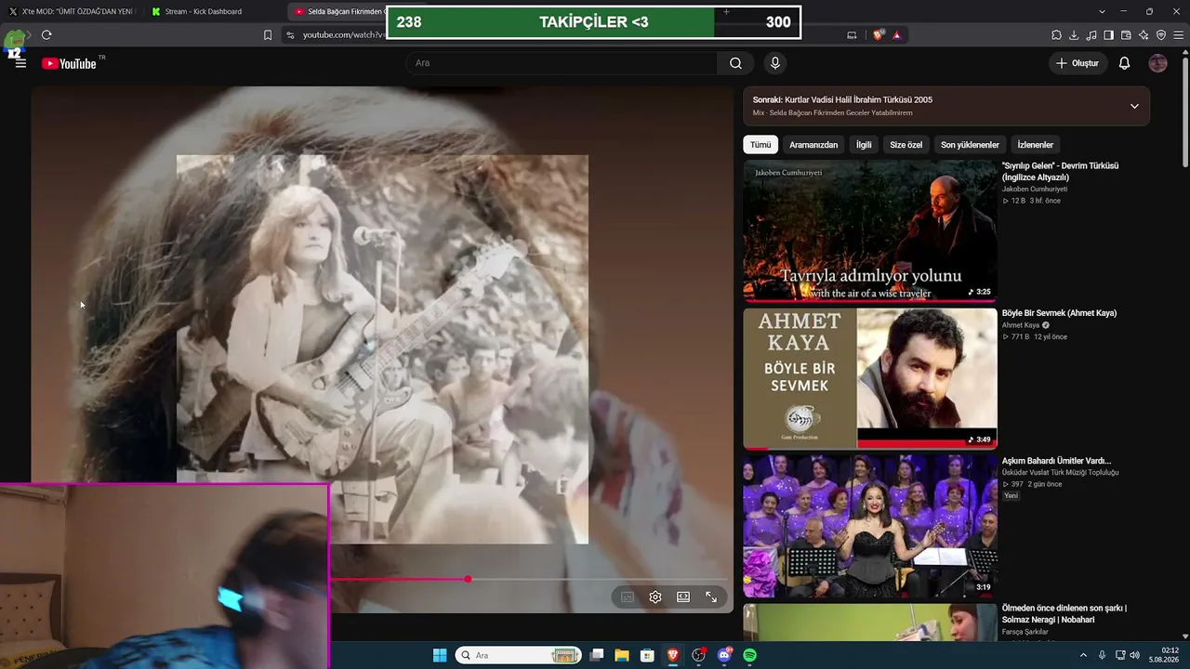Open Ölmeden önce dinlenen son şarkı title
This screenshot has height=669, width=1190.
pos(1064,614)
